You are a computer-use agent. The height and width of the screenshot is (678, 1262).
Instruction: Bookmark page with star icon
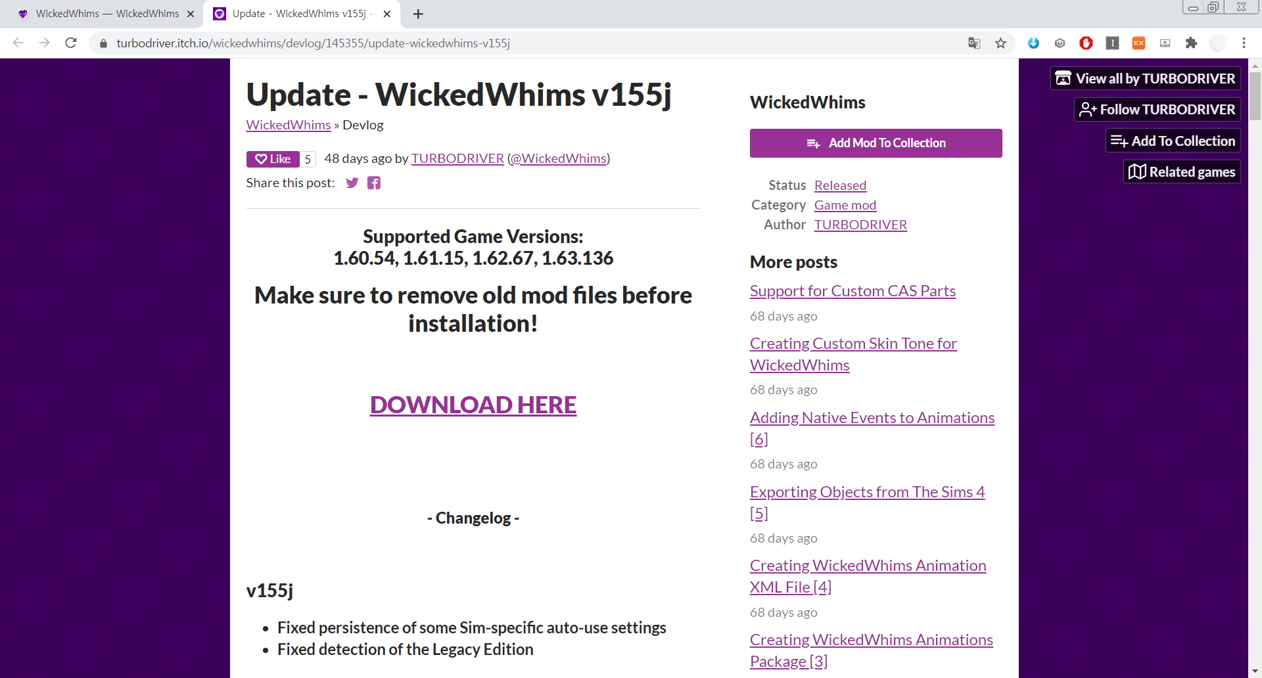coord(1000,43)
